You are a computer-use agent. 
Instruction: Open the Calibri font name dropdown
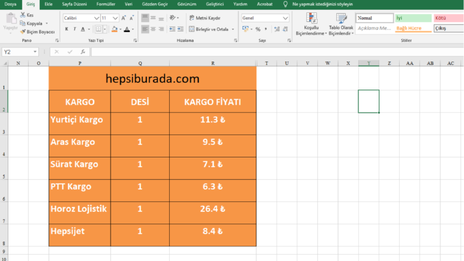click(97, 18)
